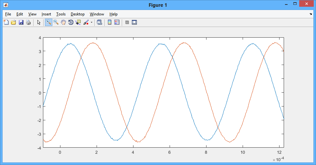The height and width of the screenshot is (165, 316).
Task: Select the Edit Plot arrow tool
Action: tap(39, 22)
